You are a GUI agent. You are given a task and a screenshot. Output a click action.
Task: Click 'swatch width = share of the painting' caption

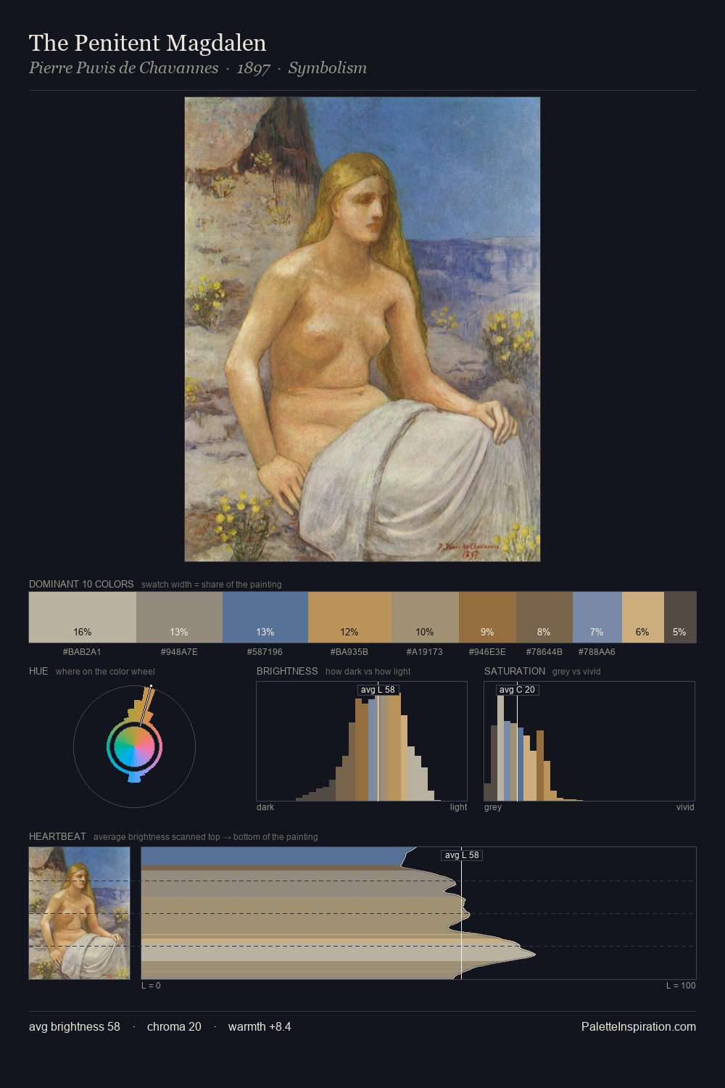point(212,585)
